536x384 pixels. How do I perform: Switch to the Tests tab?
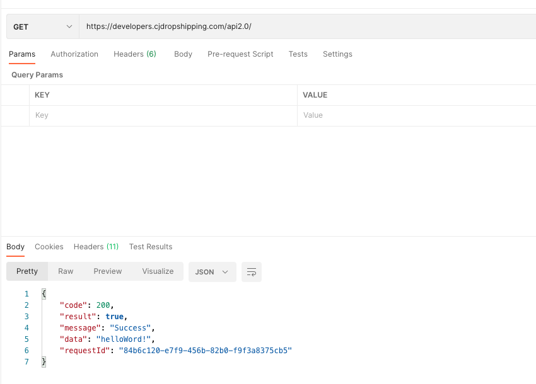[x=298, y=54]
